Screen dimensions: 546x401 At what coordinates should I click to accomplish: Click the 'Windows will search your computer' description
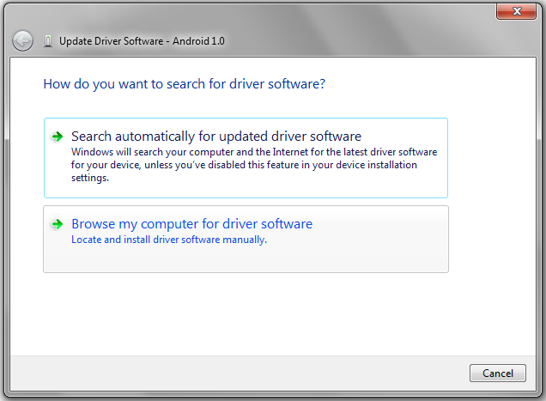[254, 165]
